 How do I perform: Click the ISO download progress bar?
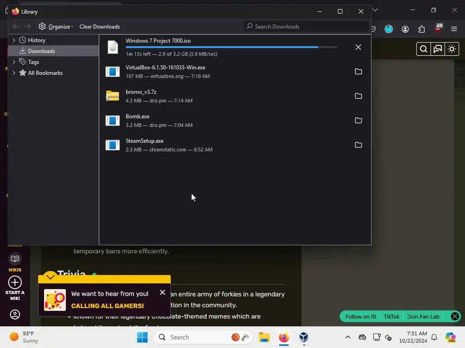pos(231,47)
